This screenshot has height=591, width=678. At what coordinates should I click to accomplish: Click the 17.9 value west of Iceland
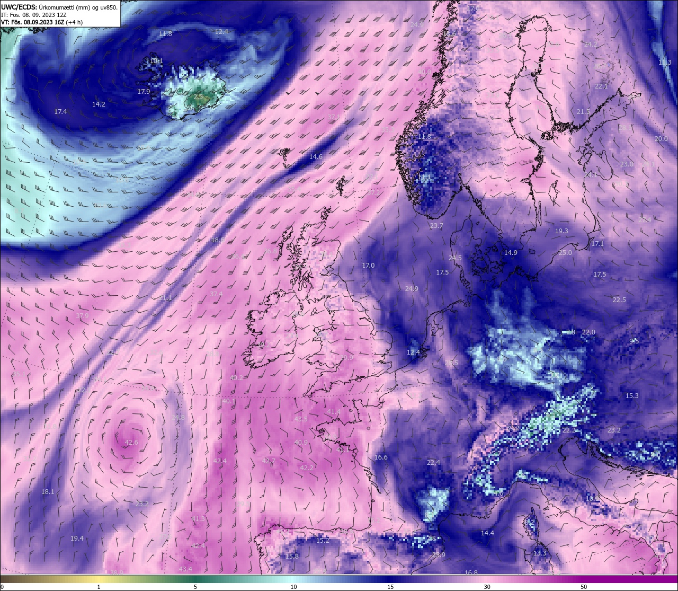[x=144, y=92]
